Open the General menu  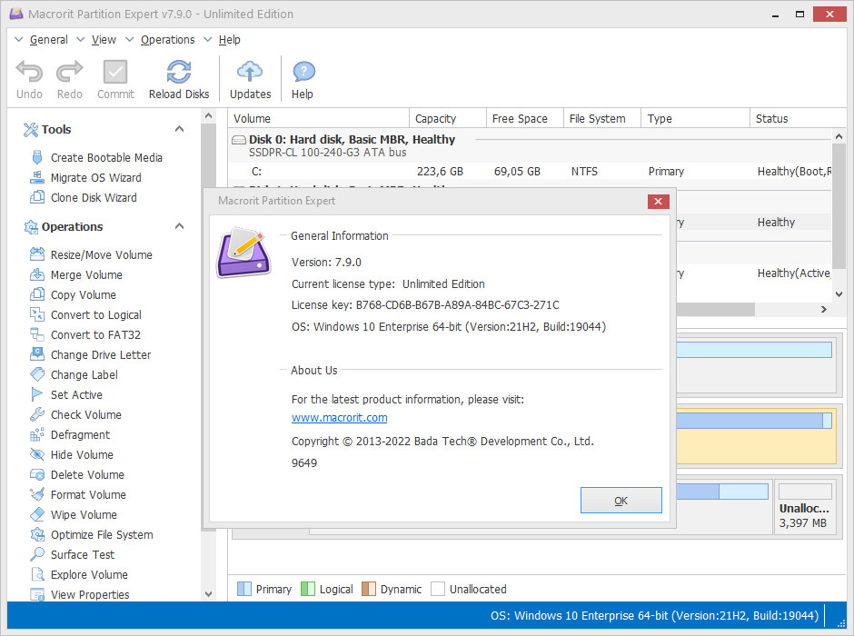pyautogui.click(x=48, y=40)
